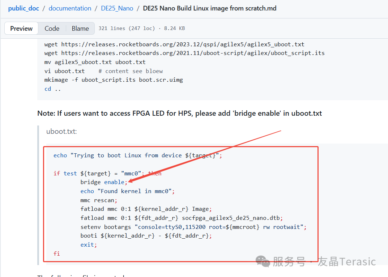Image resolution: width=388 pixels, height=277 pixels.
Task: Click the 'mv agilex5_uboot.txt uboot.txt' line
Action: 95,62
